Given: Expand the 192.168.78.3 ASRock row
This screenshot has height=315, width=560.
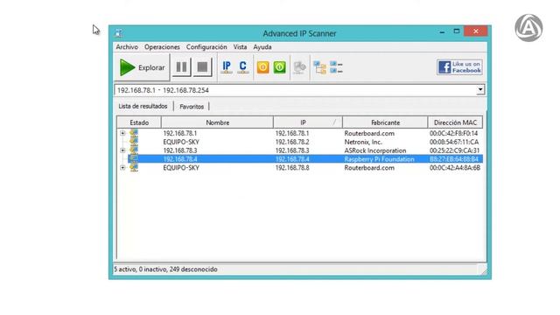Looking at the screenshot, I should click(x=122, y=150).
